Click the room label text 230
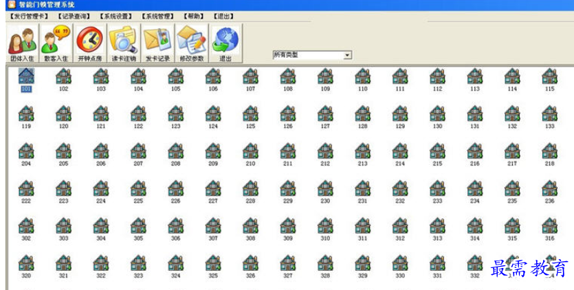This screenshot has width=574, height=290. (325, 201)
